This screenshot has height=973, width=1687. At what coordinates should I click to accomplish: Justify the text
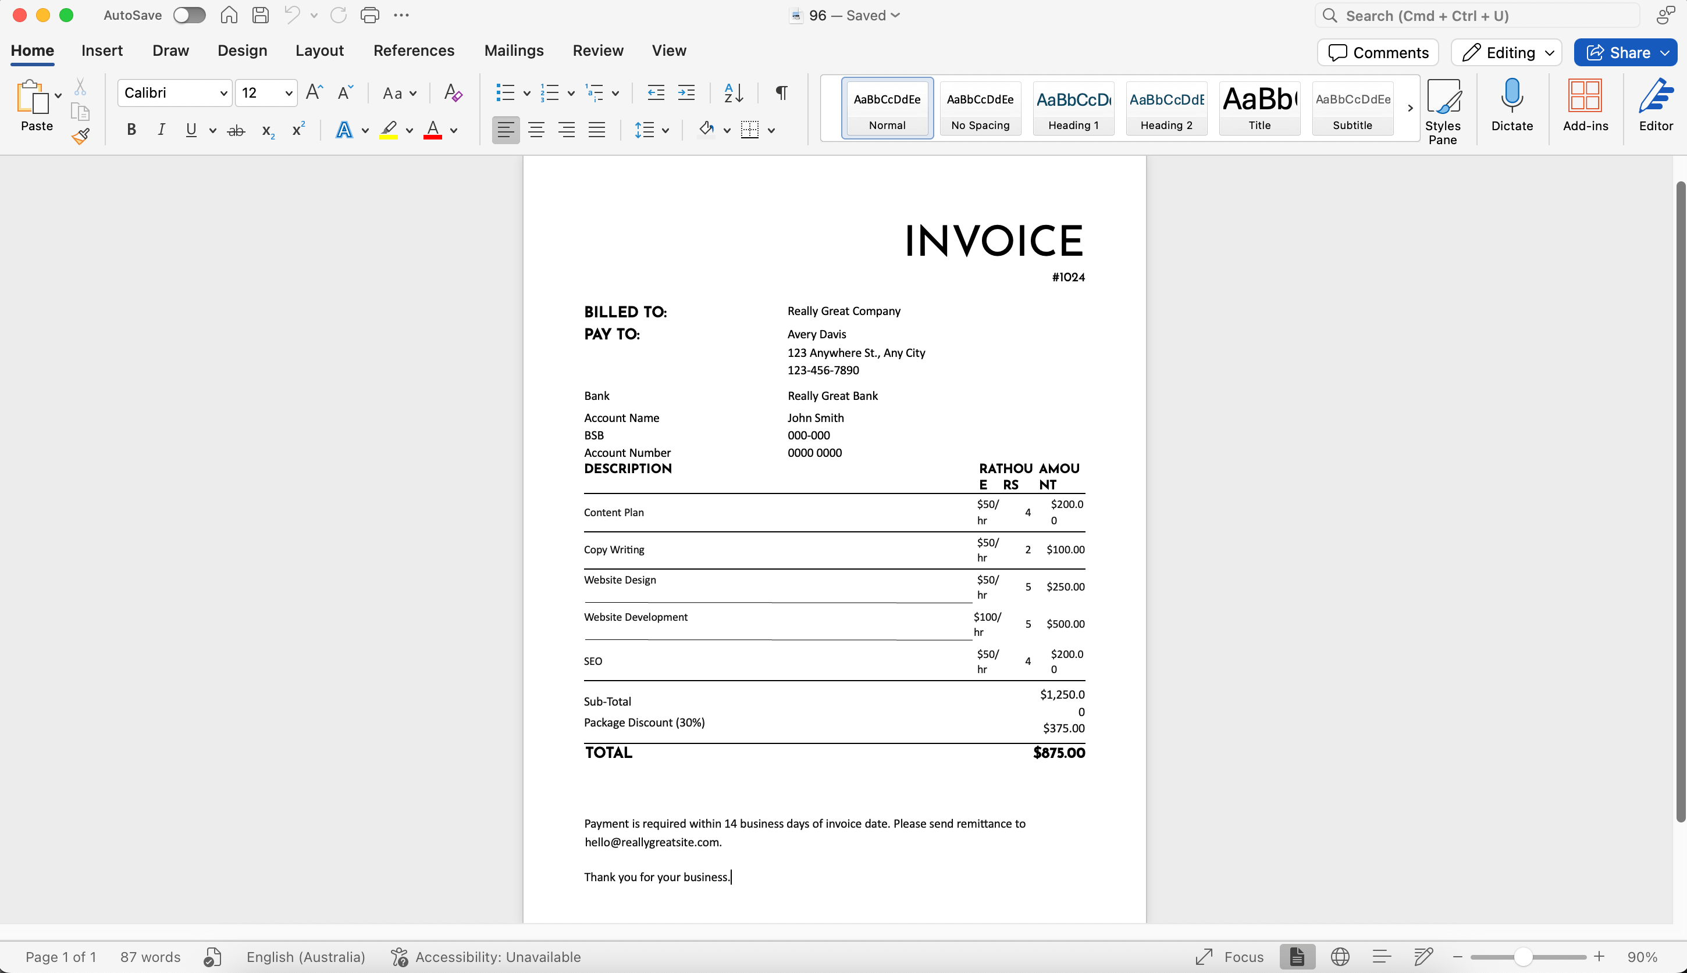[596, 130]
